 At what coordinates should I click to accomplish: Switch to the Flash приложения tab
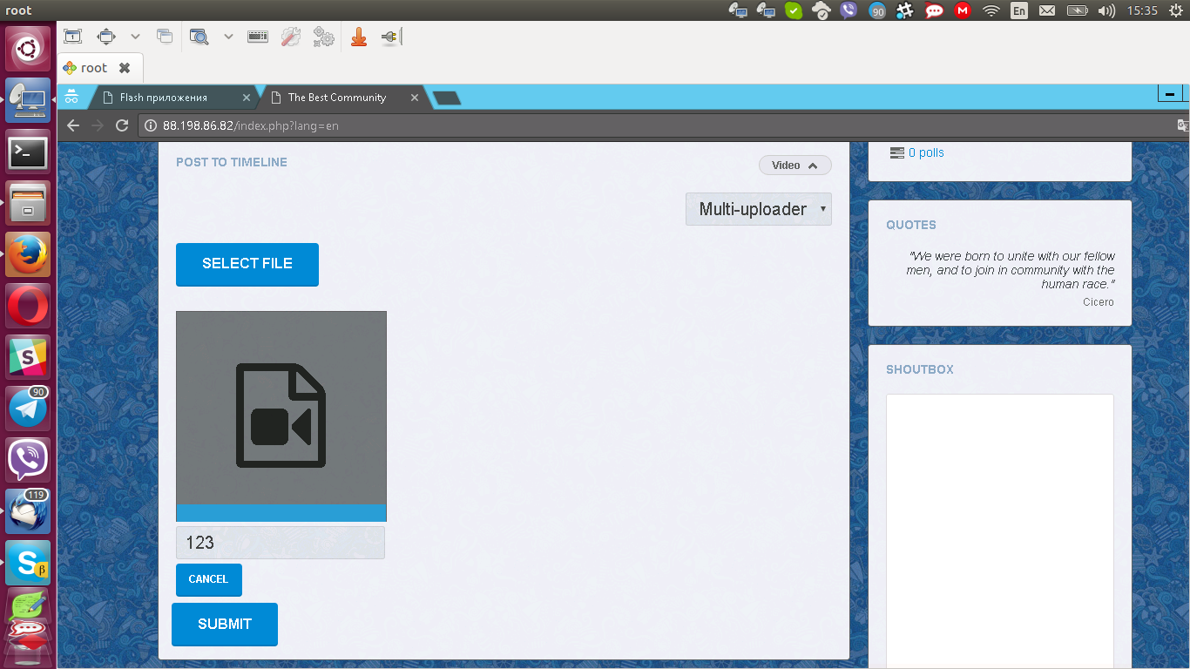164,98
